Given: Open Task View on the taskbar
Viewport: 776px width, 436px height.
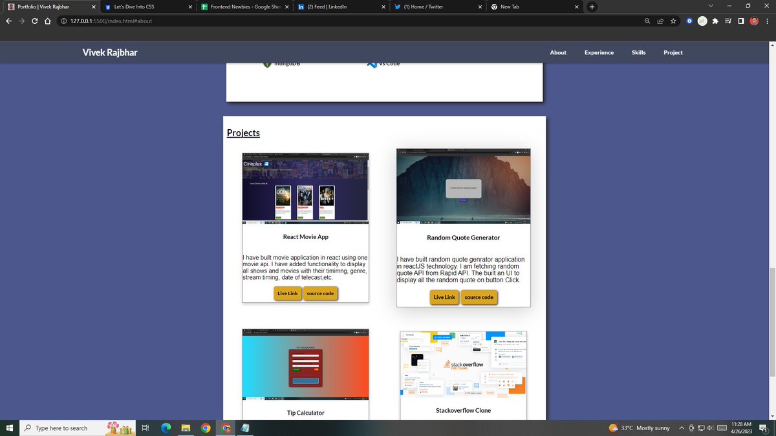Looking at the screenshot, I should point(145,428).
